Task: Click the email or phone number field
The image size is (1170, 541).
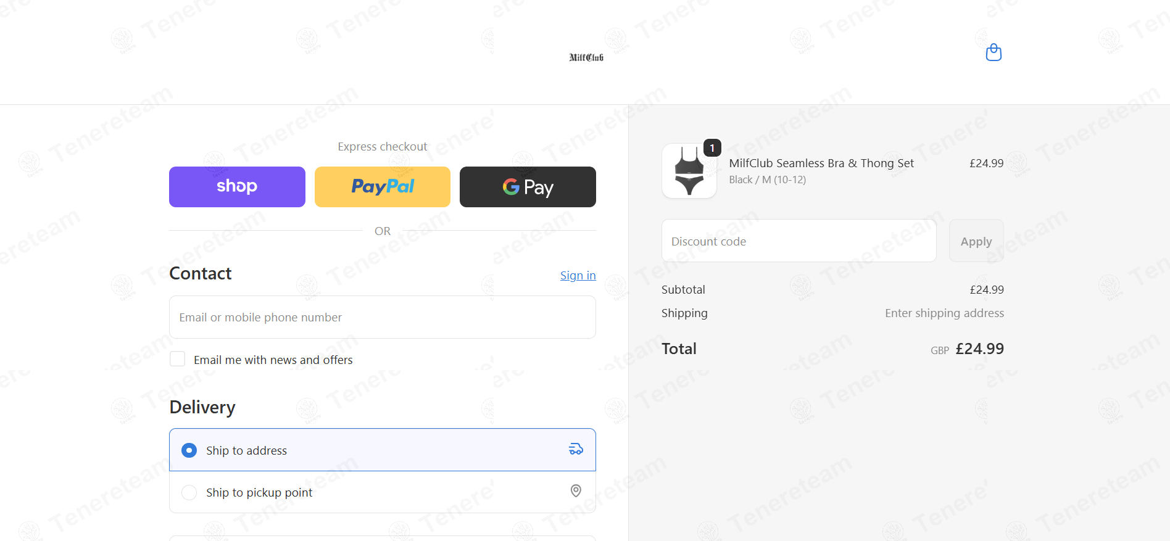Action: pos(383,317)
